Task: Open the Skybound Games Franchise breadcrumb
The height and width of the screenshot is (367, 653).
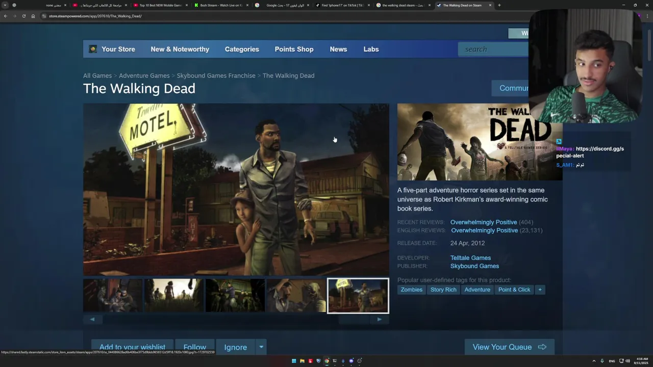Action: point(216,75)
